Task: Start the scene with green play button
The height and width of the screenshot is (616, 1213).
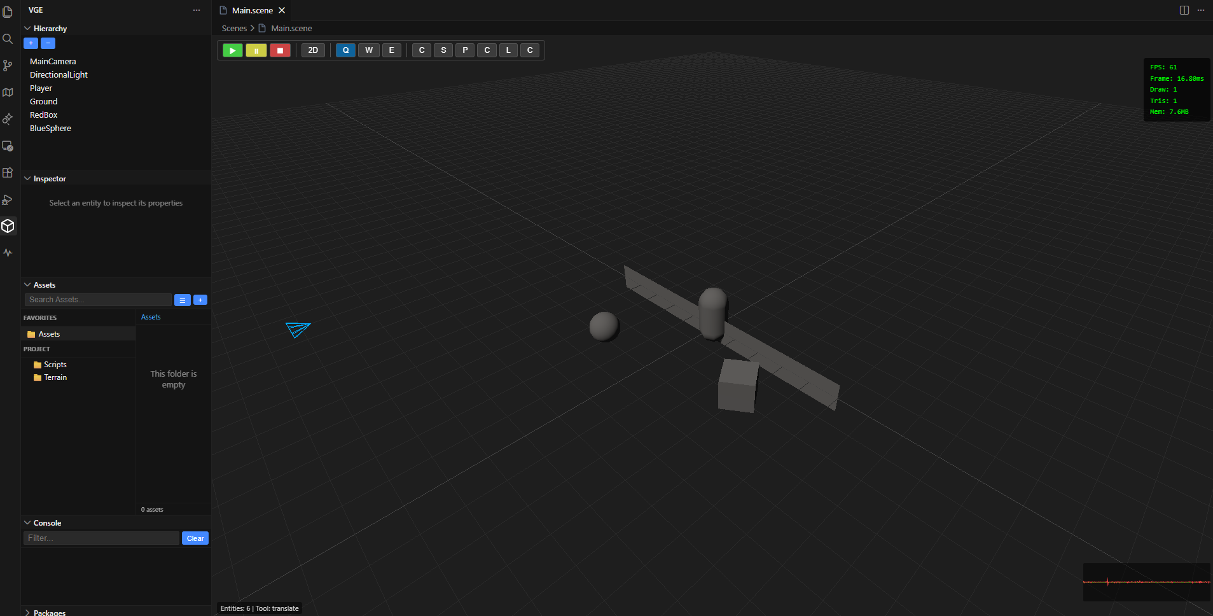Action: [232, 50]
